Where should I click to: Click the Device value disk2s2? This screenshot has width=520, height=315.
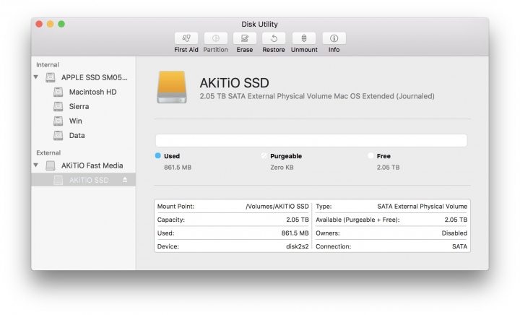298,246
